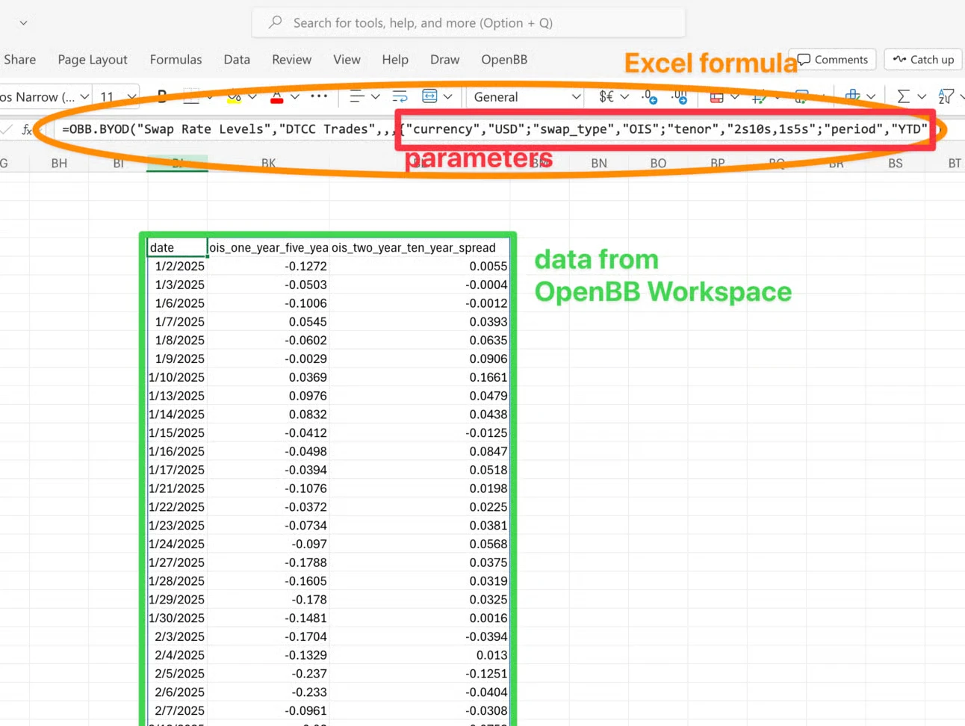Image resolution: width=965 pixels, height=726 pixels.
Task: Click the search box for tools and help
Action: tap(468, 23)
